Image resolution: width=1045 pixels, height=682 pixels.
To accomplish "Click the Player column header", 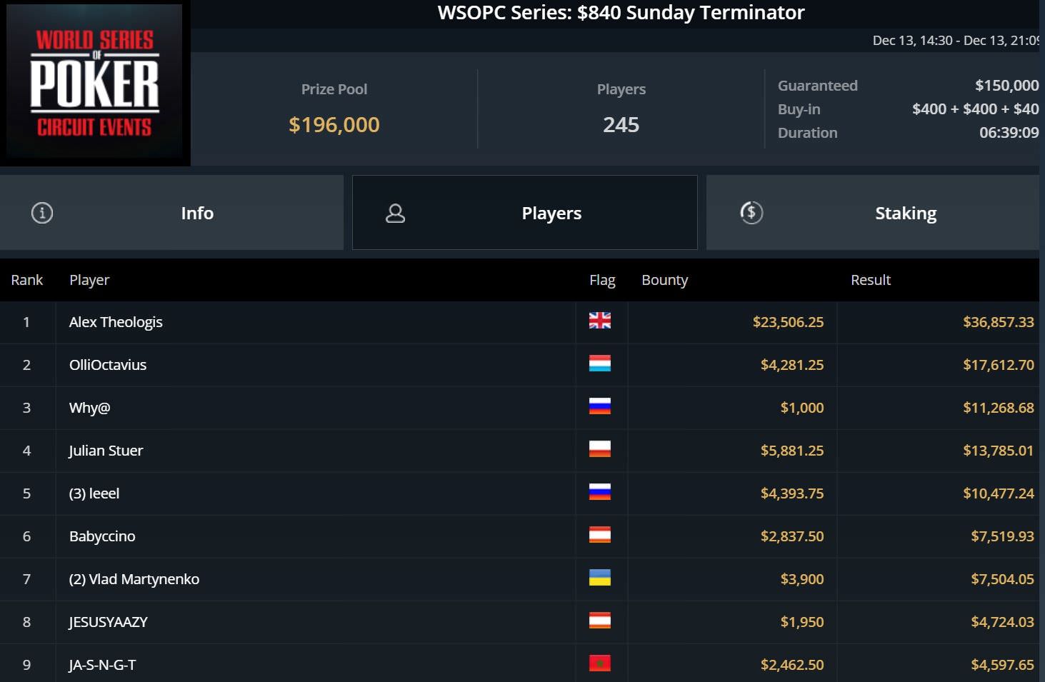I will (89, 280).
